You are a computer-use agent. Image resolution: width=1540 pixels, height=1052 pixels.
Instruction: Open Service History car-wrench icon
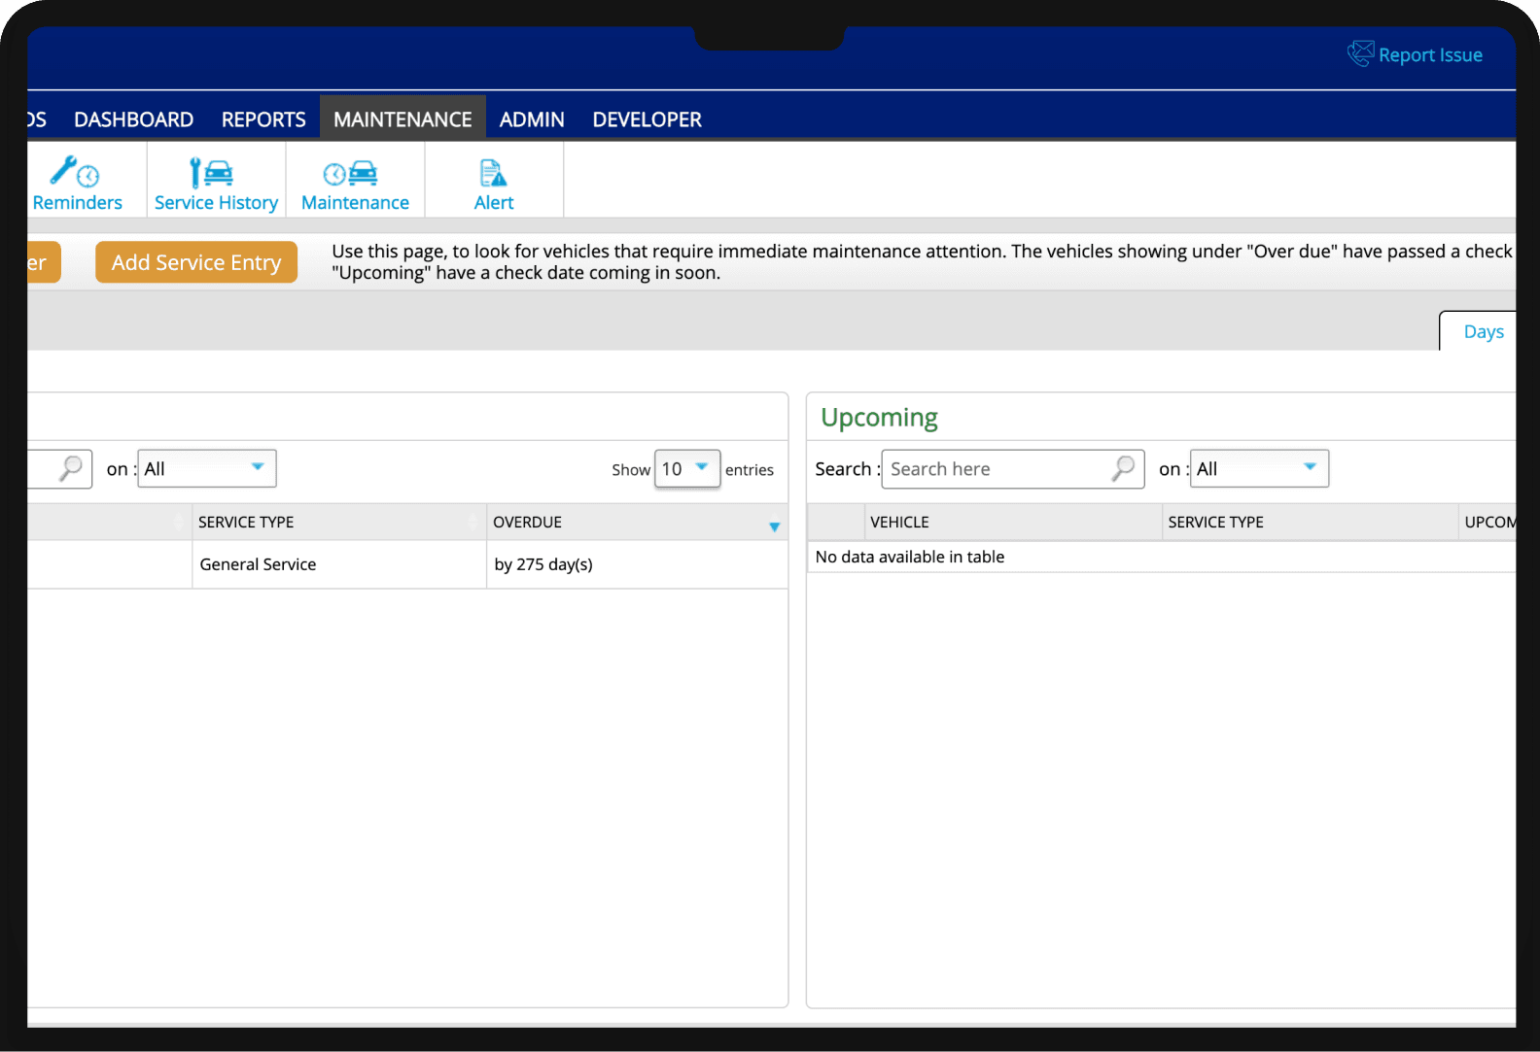212,173
